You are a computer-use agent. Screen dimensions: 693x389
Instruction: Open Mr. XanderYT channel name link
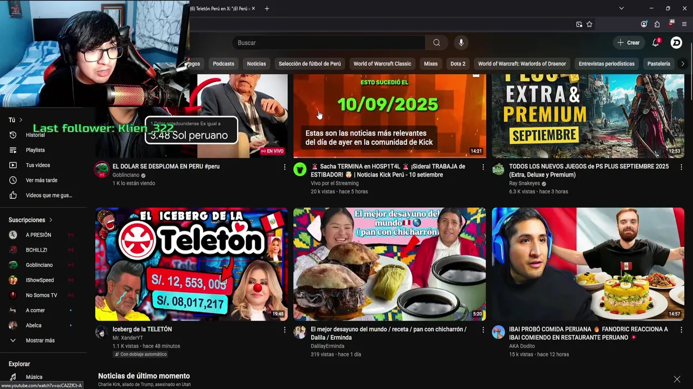(128, 338)
